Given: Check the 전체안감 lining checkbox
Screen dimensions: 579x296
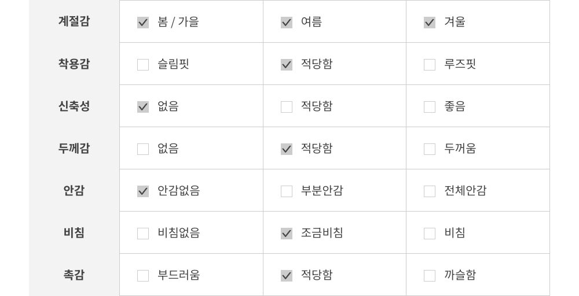Looking at the screenshot, I should 430,191.
